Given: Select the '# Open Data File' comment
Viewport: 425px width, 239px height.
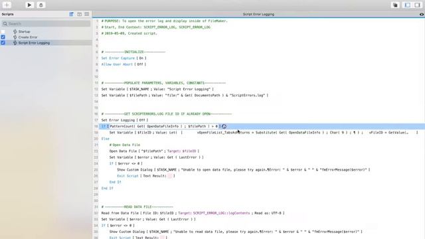Looking at the screenshot, I should [x=125, y=145].
